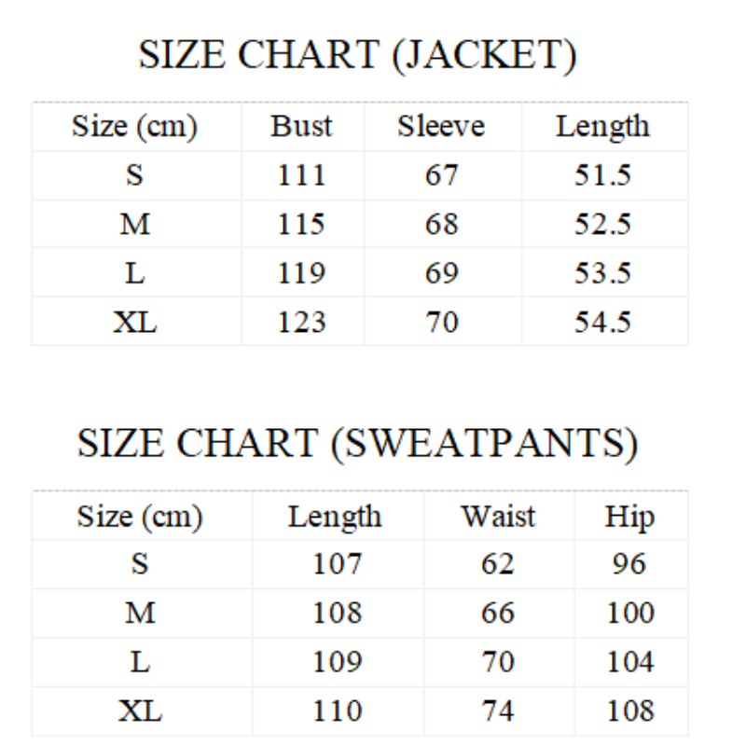The image size is (746, 746).
Task: Click the jacket bust value 111
Action: [x=301, y=175]
